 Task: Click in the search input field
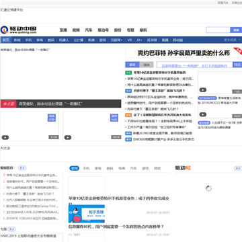click(218, 30)
